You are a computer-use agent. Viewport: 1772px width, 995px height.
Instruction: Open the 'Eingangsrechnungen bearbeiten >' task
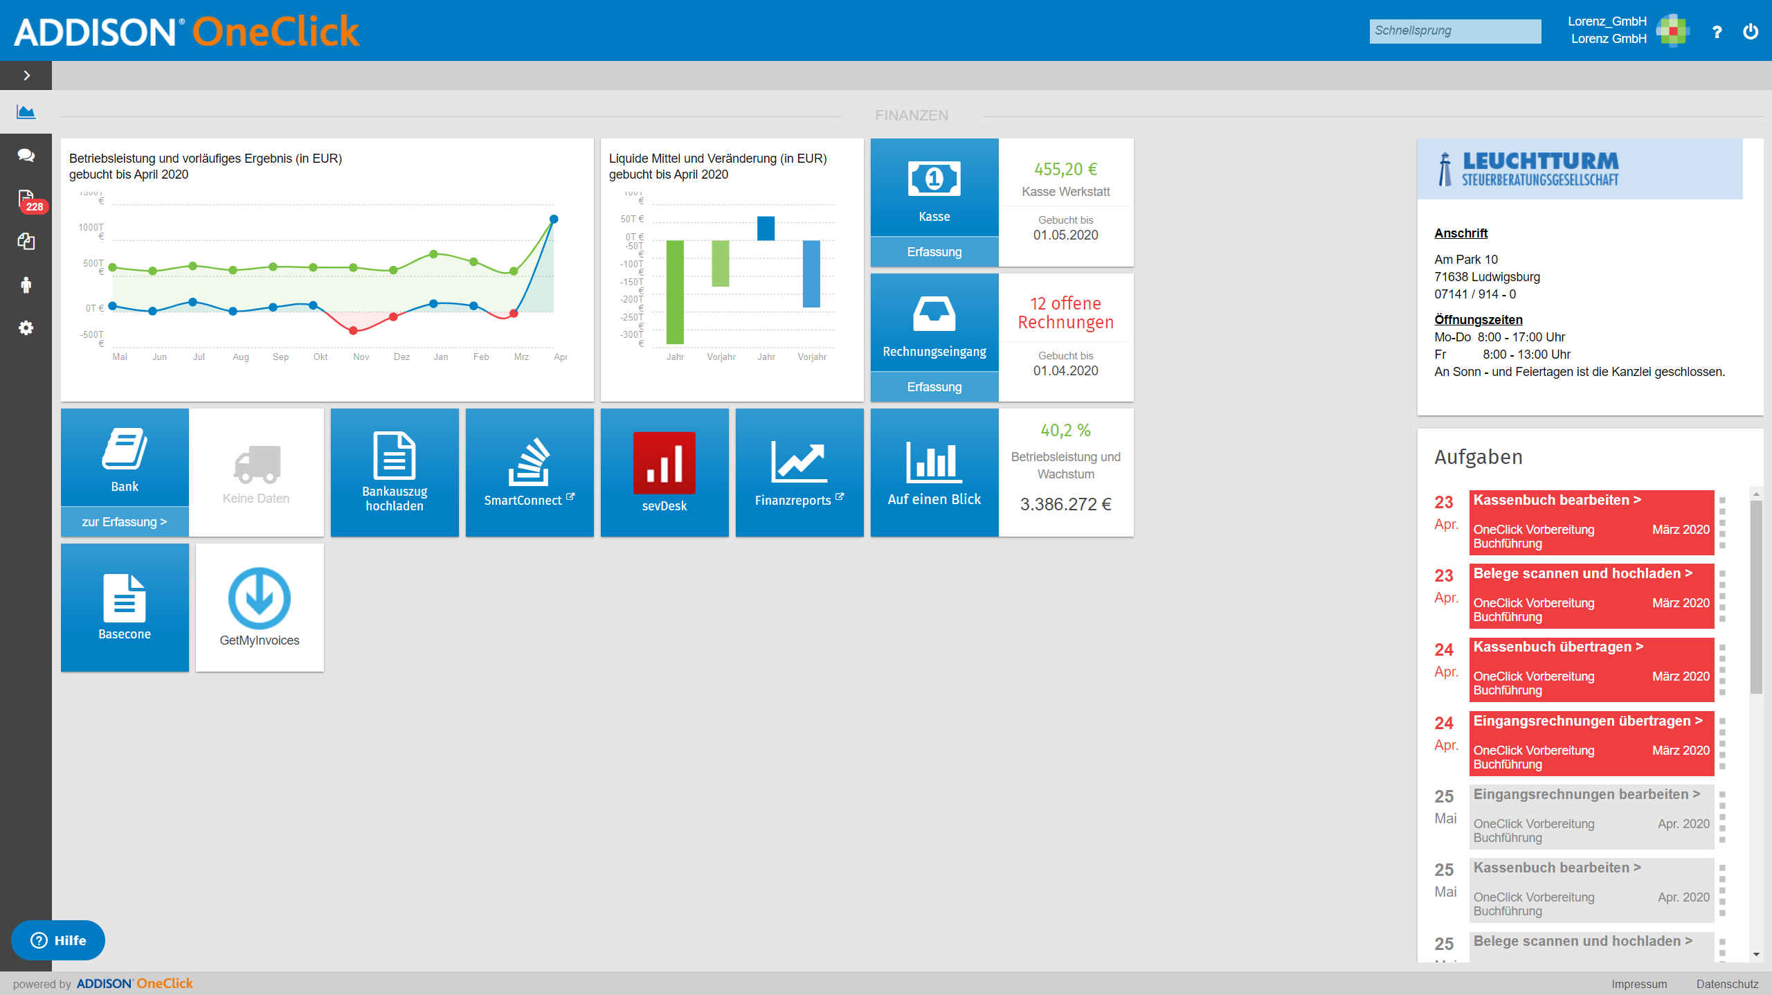tap(1591, 816)
